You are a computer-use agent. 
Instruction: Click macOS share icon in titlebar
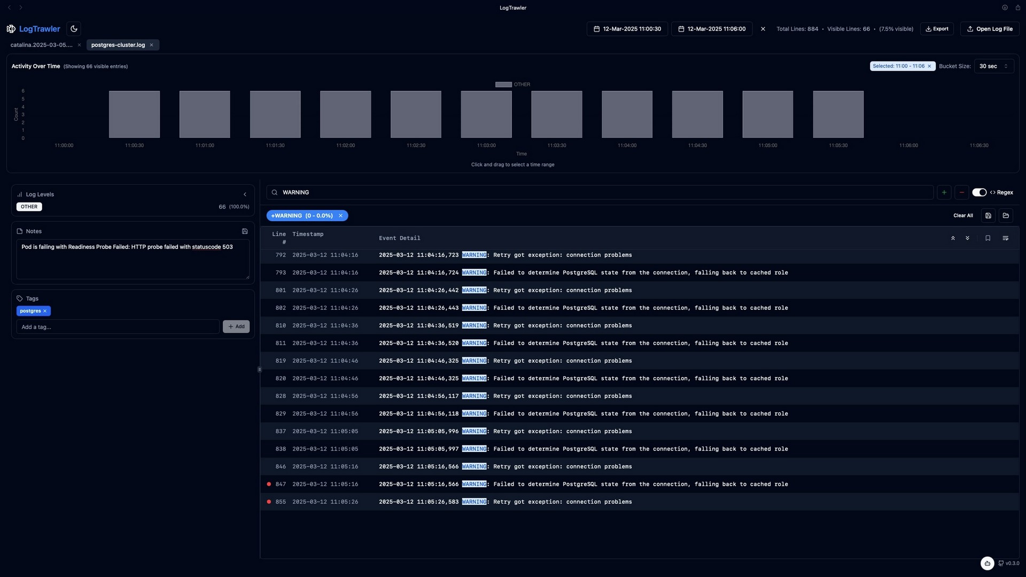point(1017,7)
